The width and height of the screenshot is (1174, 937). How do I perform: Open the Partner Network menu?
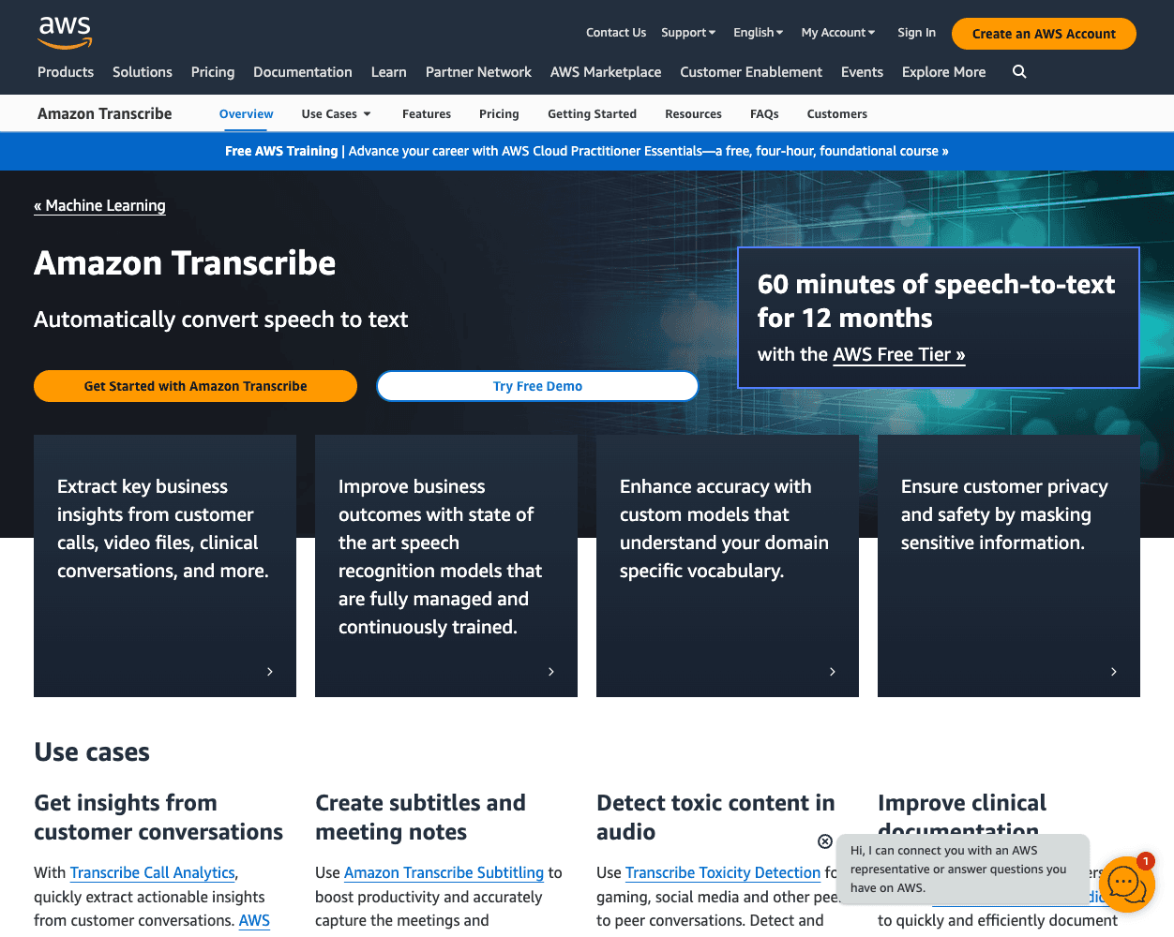tap(478, 72)
